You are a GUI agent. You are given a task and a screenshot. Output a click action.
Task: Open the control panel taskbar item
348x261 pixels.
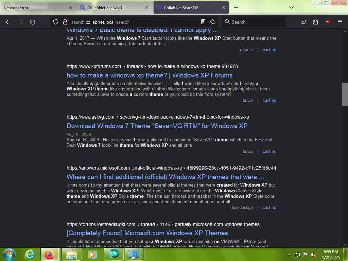click(133, 254)
